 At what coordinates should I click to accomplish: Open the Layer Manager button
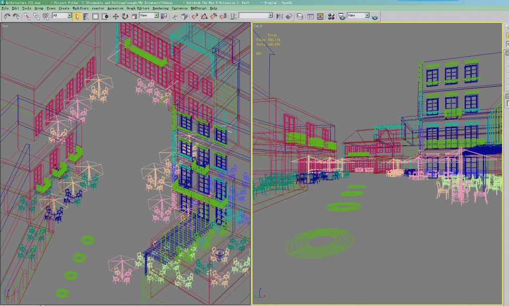coord(299,16)
